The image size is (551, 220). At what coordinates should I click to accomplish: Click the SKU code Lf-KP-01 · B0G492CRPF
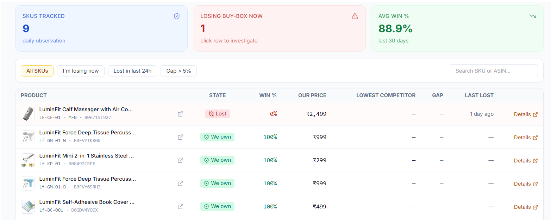67,164
